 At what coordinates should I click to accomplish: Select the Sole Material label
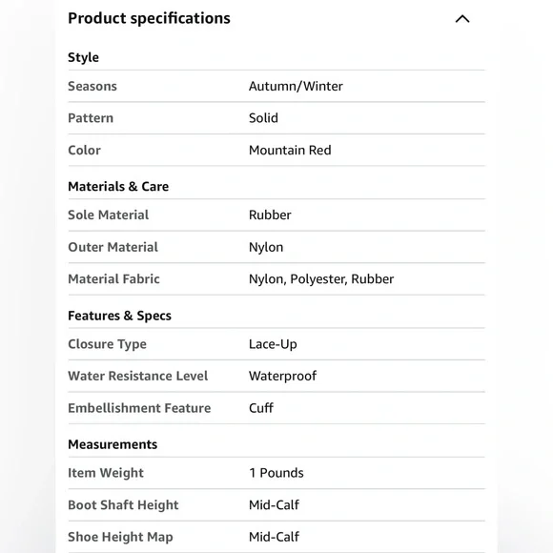pyautogui.click(x=109, y=215)
